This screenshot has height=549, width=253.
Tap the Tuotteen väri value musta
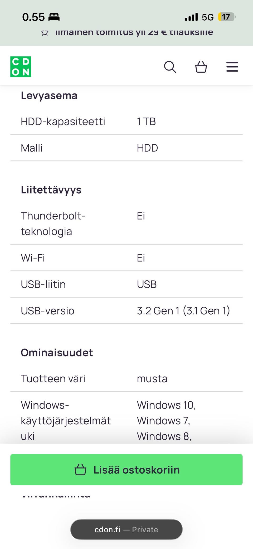coord(152,379)
